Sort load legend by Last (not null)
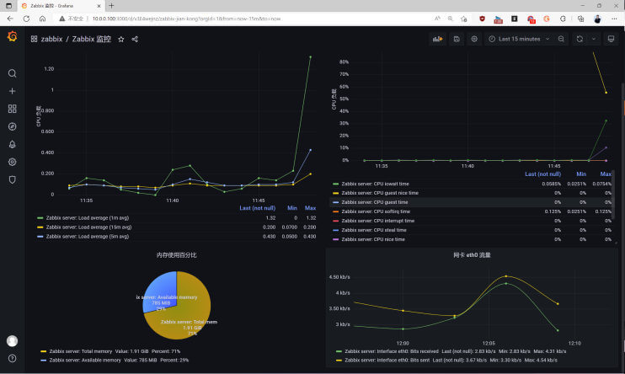 pos(258,208)
